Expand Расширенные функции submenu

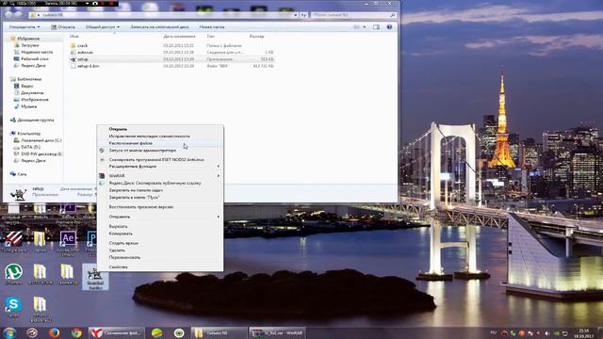click(x=160, y=167)
